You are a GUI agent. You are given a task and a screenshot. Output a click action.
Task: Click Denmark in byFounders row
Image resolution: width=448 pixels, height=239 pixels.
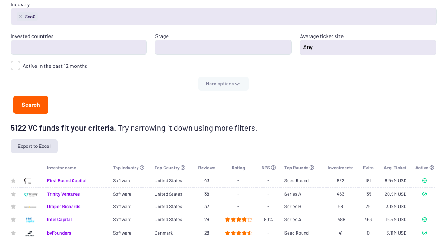pos(164,233)
